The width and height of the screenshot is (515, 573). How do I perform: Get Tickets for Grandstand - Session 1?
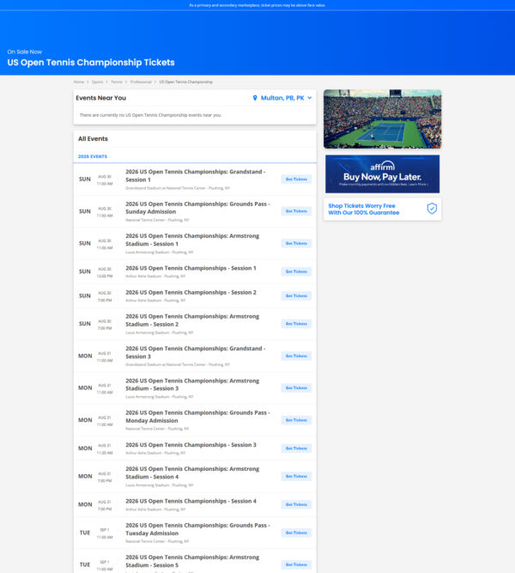tap(296, 179)
